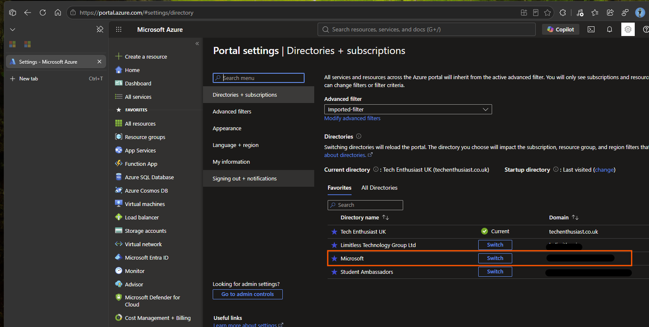Collapse the left sidebar with double chevron
The image size is (649, 327).
(197, 44)
